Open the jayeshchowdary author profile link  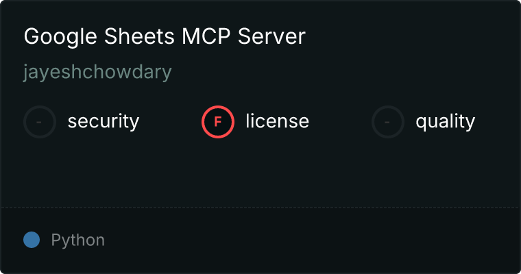(97, 72)
